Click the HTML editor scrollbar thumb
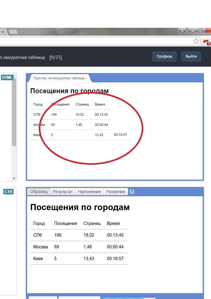The image size is (211, 299). [x=14, y=112]
